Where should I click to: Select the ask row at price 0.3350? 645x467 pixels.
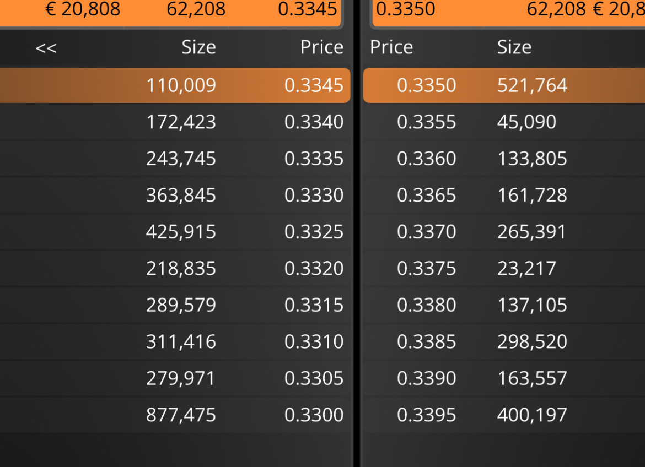point(504,85)
